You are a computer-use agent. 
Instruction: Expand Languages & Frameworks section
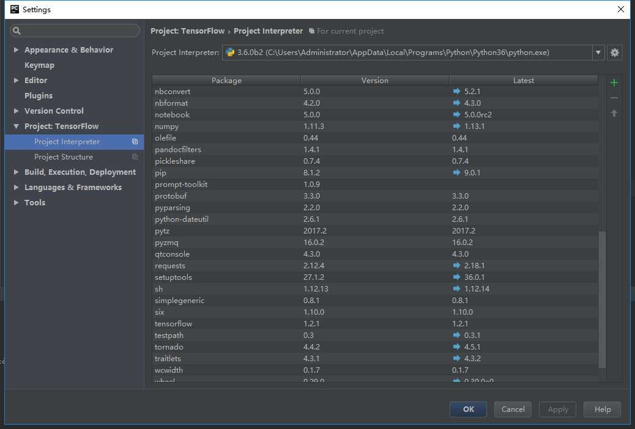(16, 188)
